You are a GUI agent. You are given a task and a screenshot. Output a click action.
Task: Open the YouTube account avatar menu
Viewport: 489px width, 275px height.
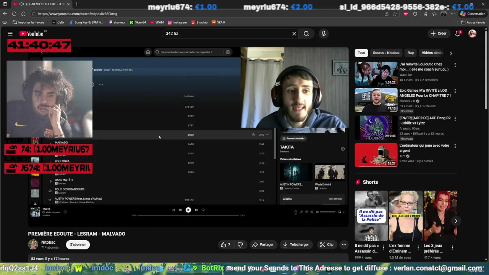coord(473,34)
